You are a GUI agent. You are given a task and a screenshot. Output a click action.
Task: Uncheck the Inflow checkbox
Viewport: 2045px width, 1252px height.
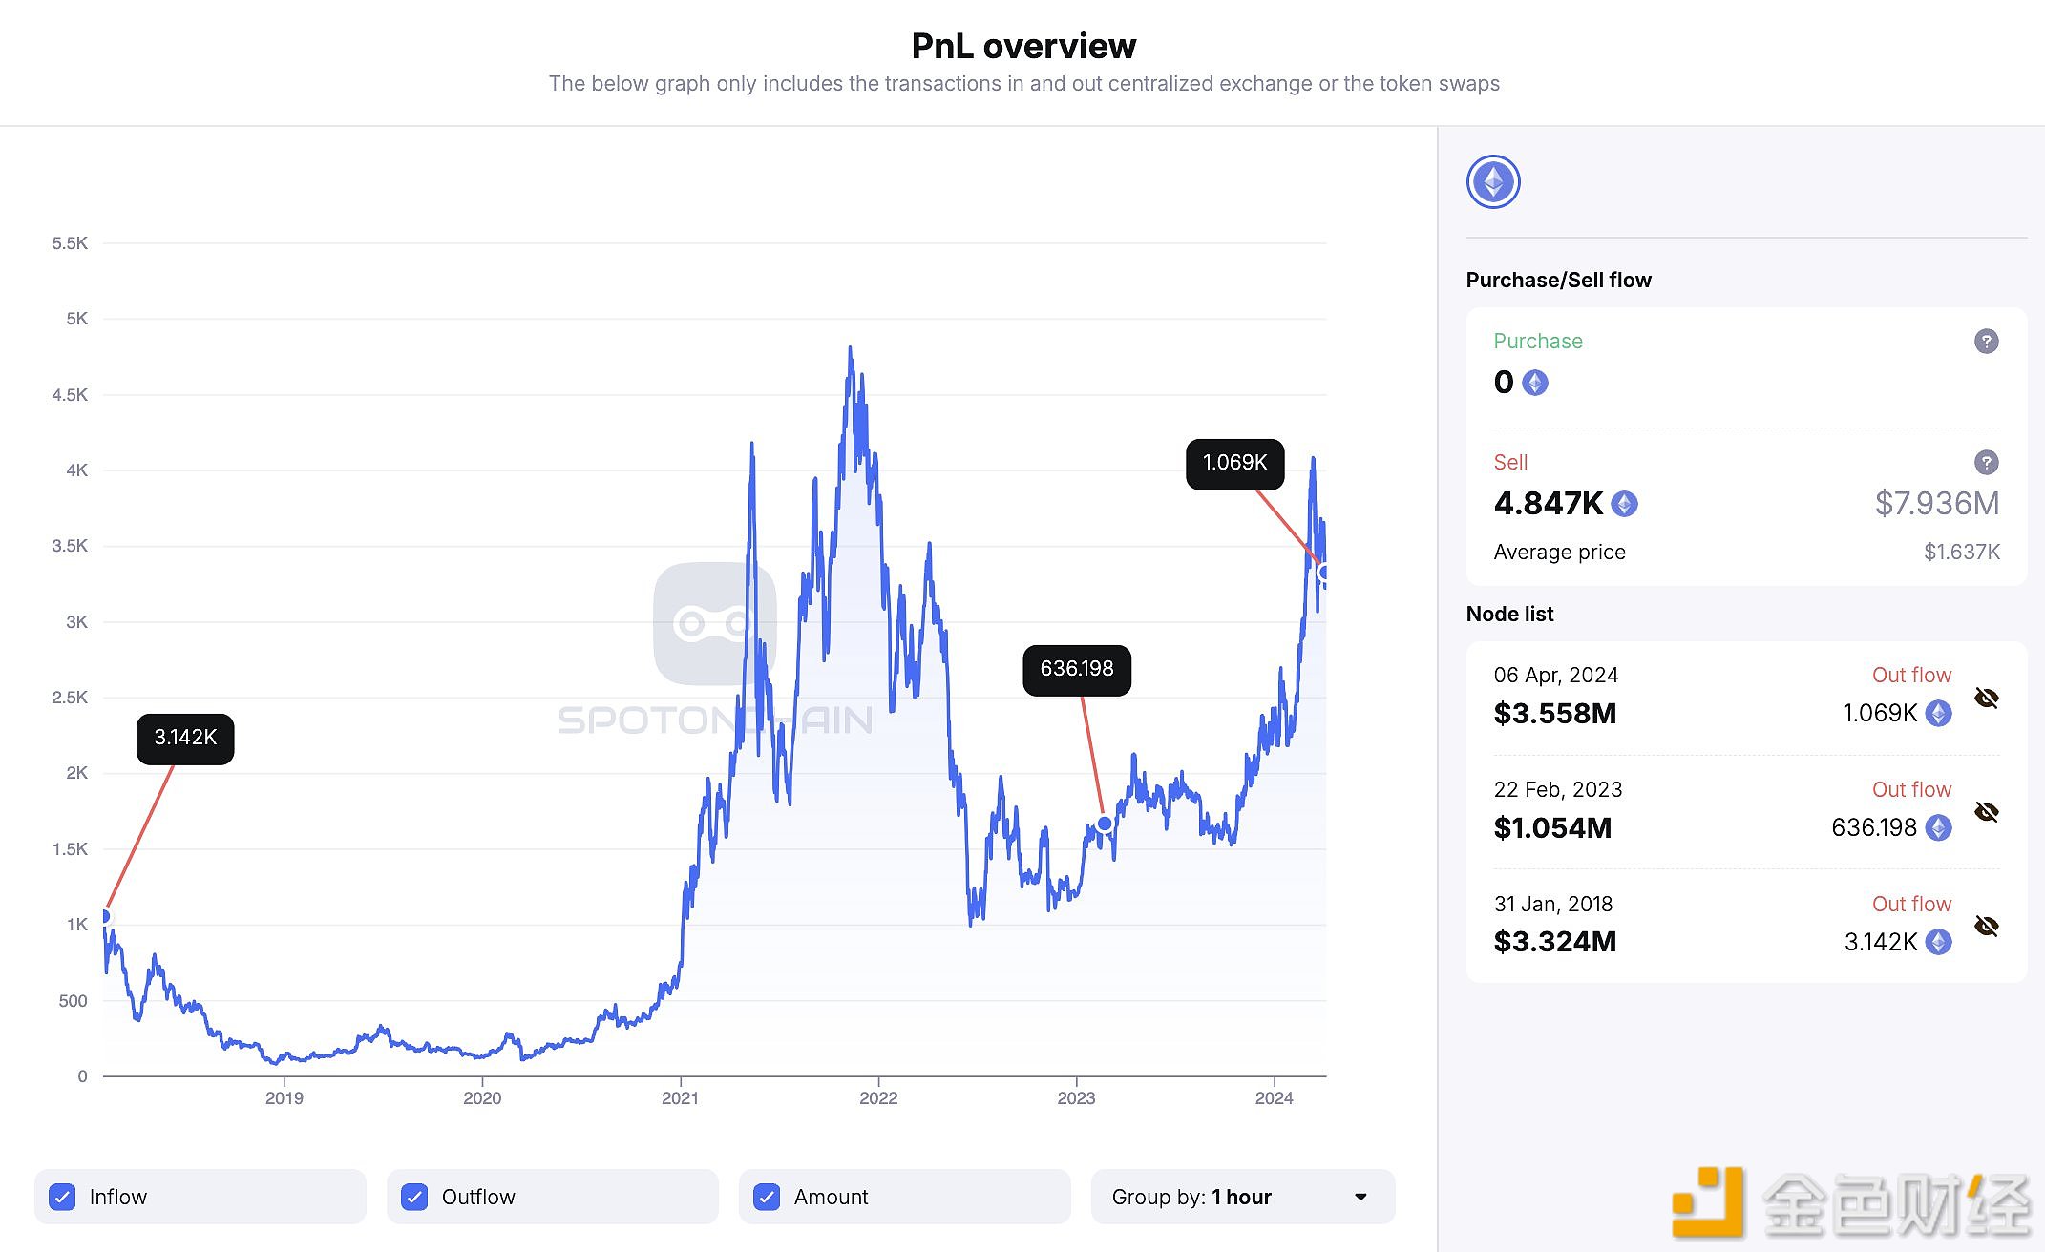pyautogui.click(x=63, y=1197)
